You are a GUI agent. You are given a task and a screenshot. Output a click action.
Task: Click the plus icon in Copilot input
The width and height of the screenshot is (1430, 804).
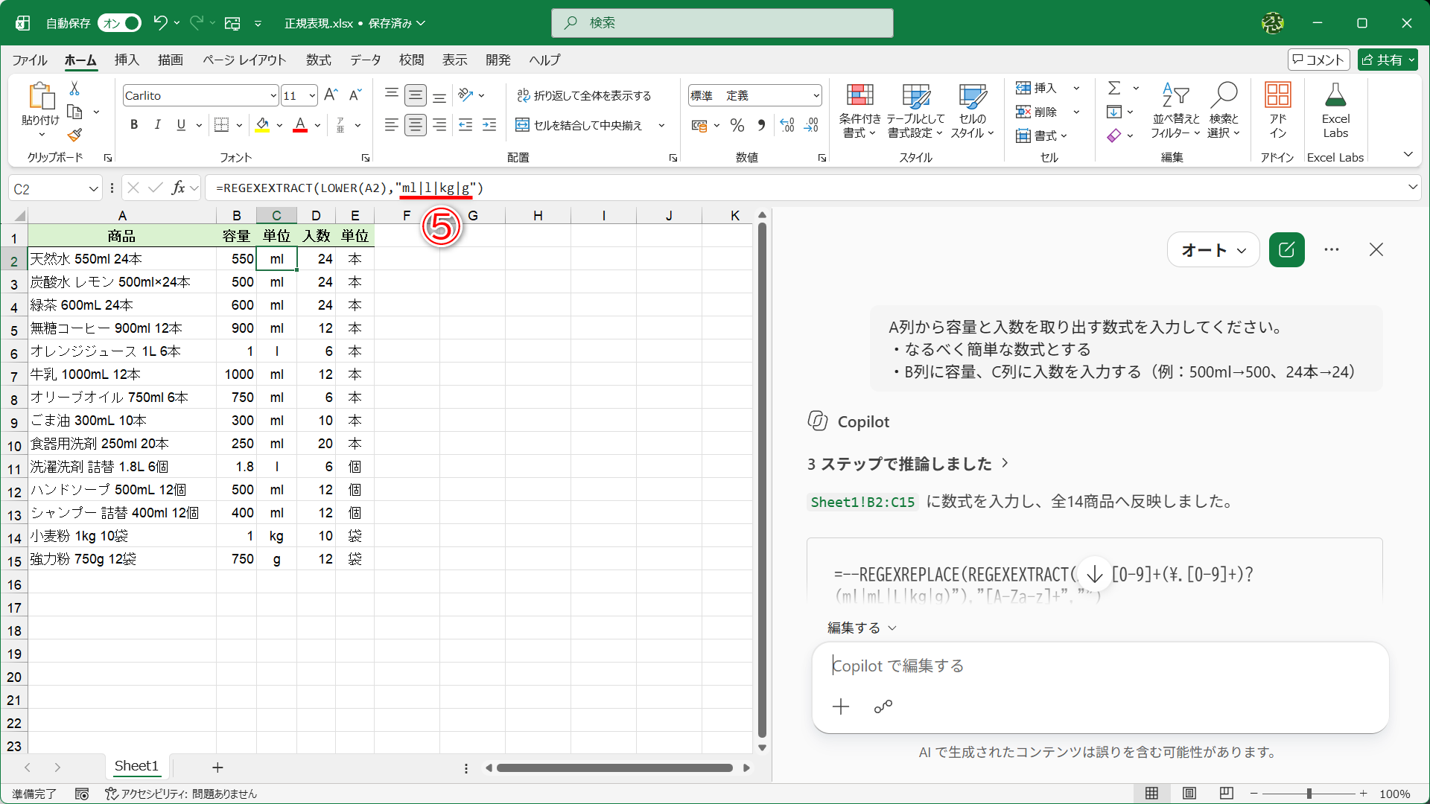[x=841, y=706]
